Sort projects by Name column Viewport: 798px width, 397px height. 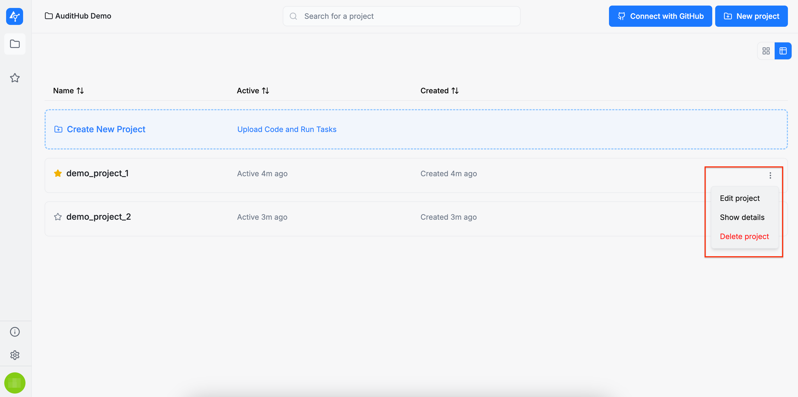(68, 91)
